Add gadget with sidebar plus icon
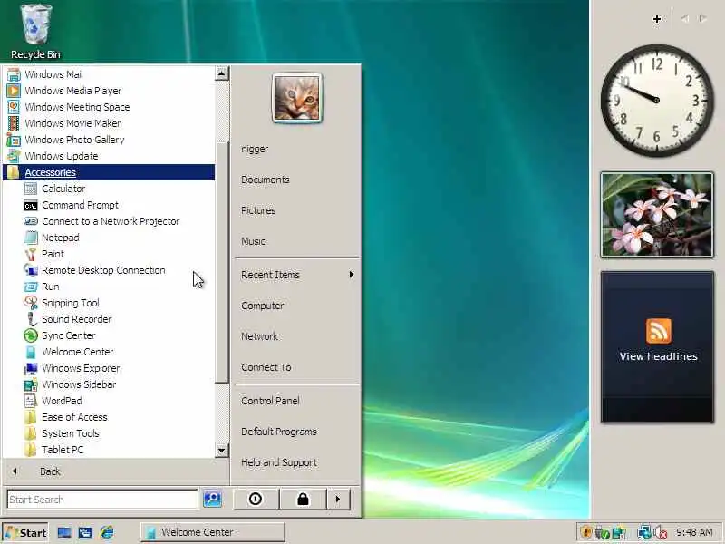Viewport: 725px width, 544px height. pyautogui.click(x=656, y=19)
